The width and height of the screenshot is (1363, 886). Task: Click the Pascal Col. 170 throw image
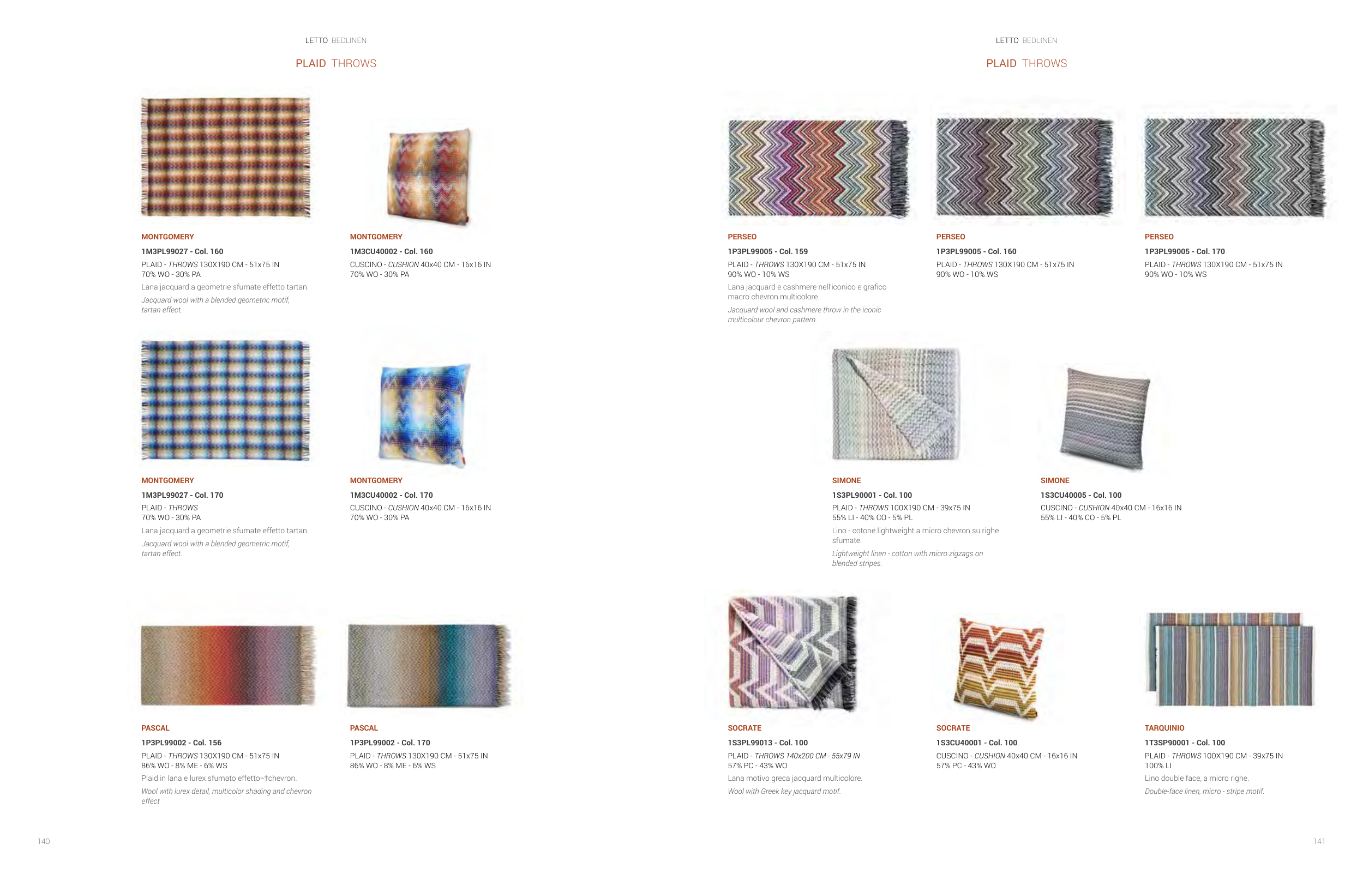click(x=429, y=665)
